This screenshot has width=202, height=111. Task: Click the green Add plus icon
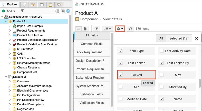click(4, 11)
